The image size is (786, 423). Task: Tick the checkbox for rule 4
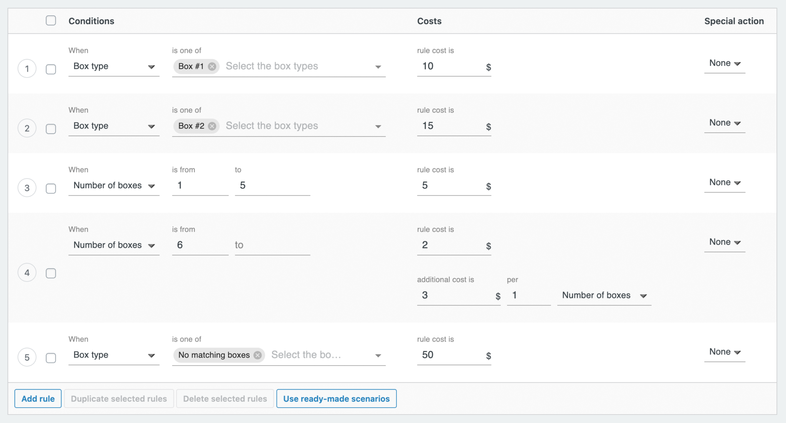51,273
